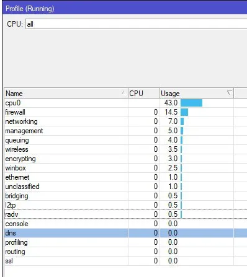
Task: Select the l2tp row
Action: (125, 205)
